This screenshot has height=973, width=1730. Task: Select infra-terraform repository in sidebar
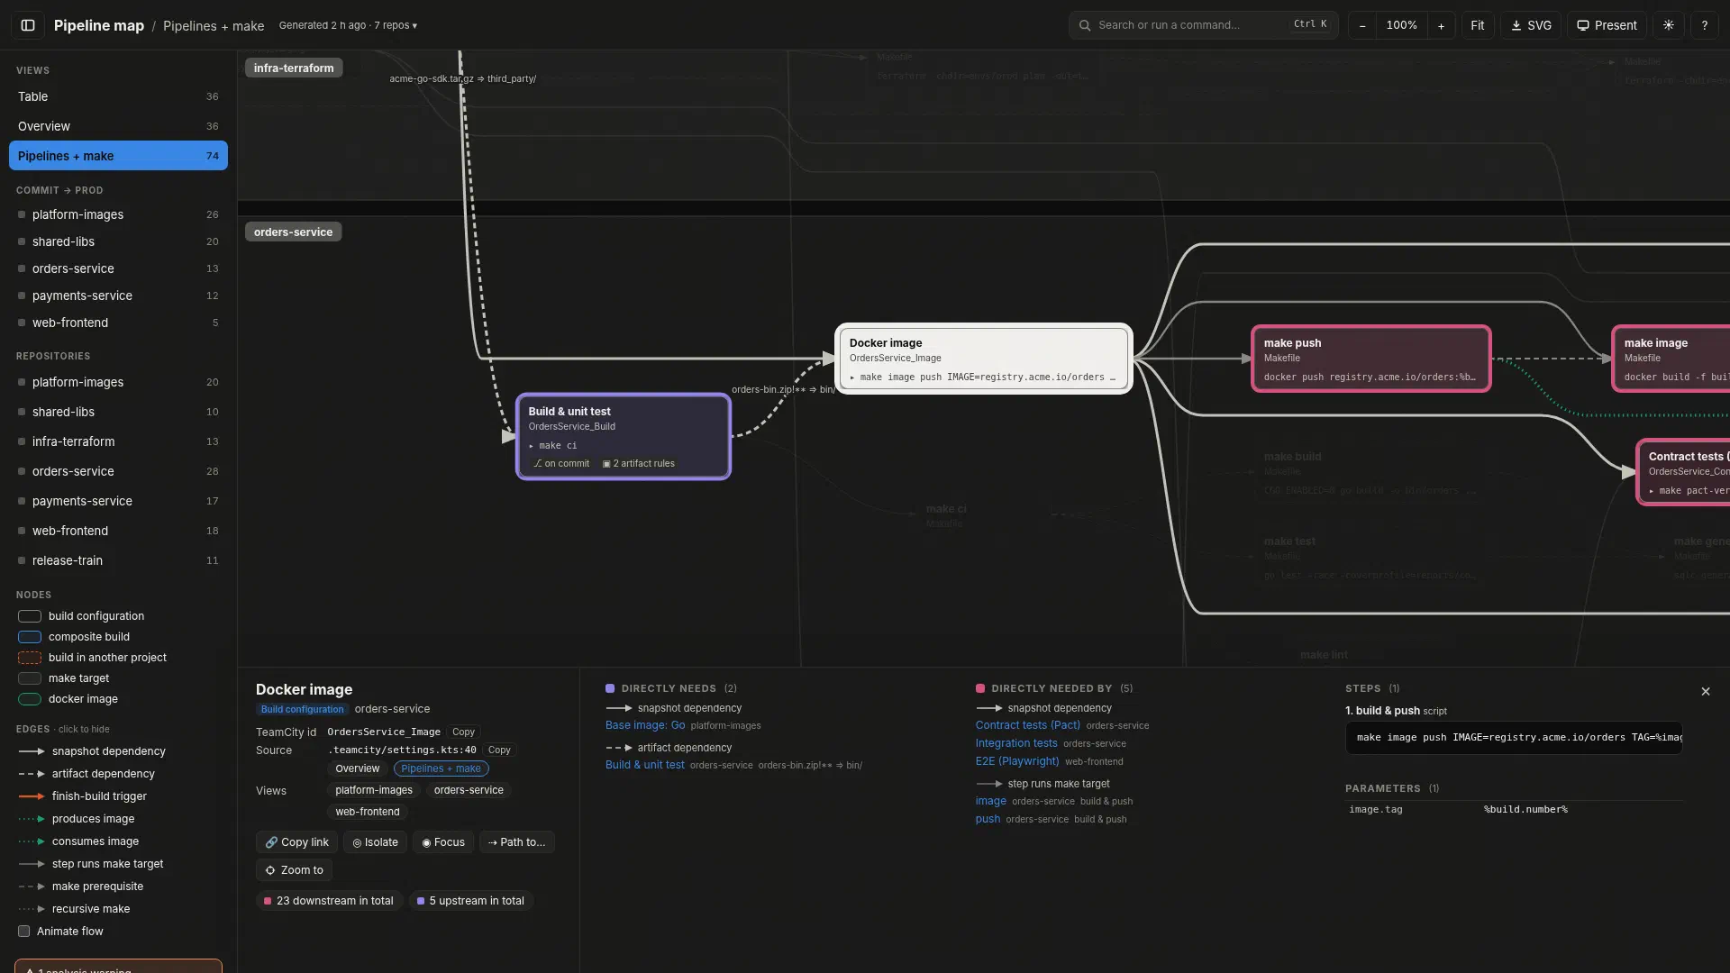[118, 441]
